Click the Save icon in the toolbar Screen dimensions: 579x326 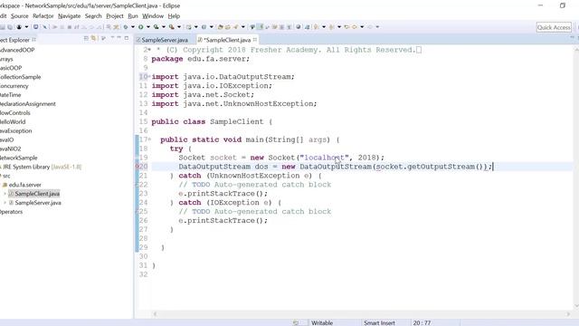2,27
